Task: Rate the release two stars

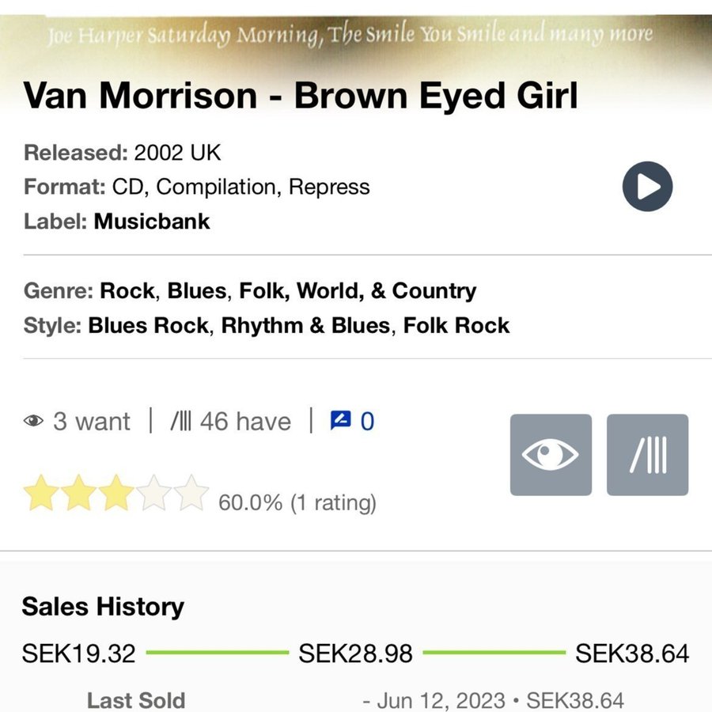Action: (78, 493)
